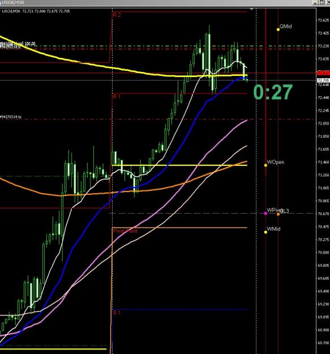Click the 70.670 price scale label

[323, 214]
